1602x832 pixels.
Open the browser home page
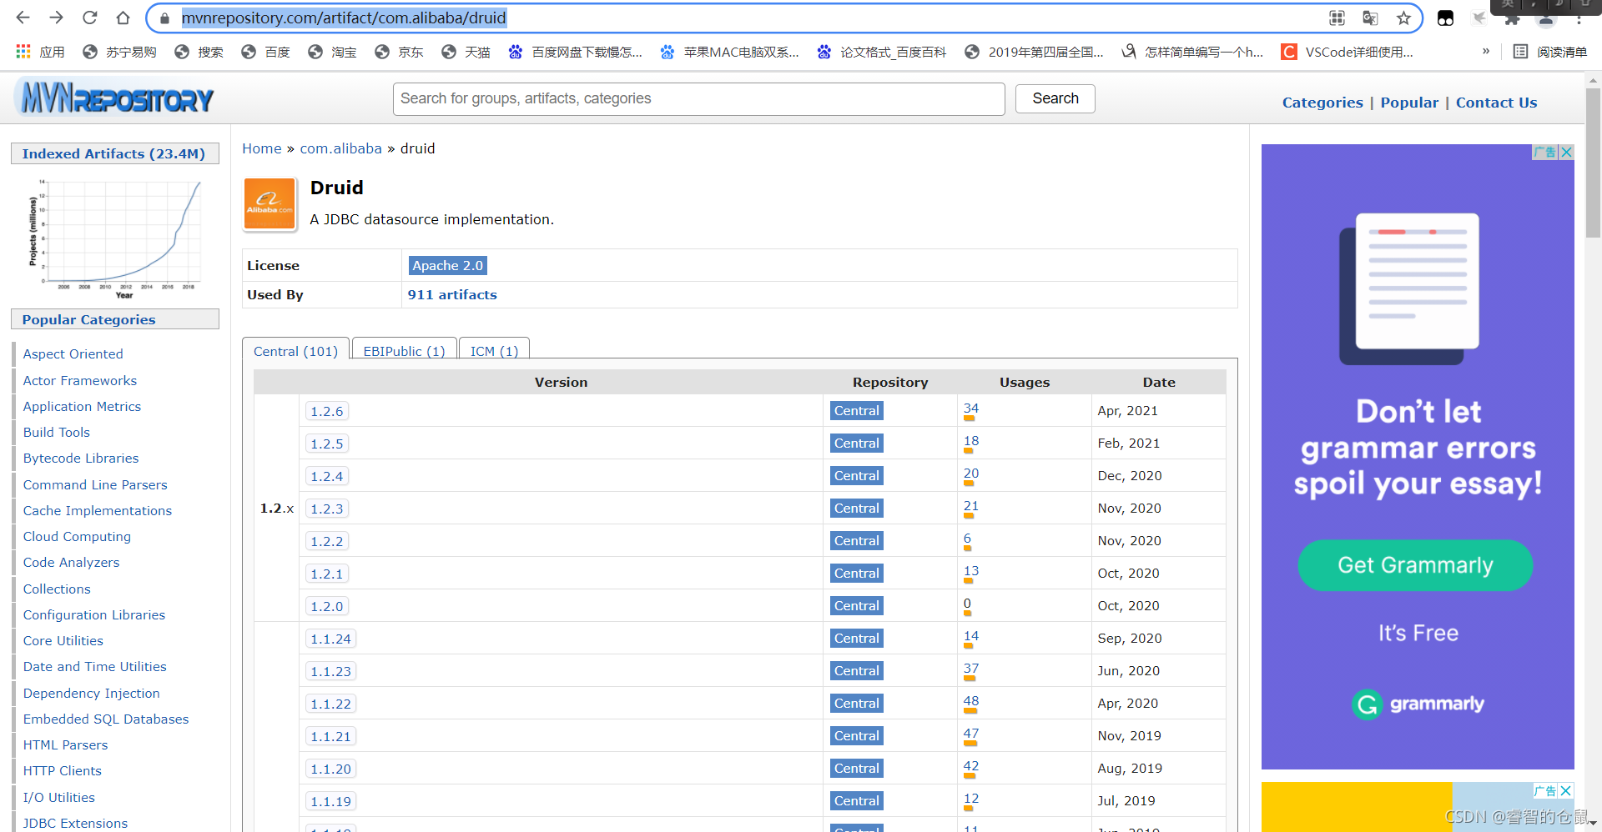123,18
